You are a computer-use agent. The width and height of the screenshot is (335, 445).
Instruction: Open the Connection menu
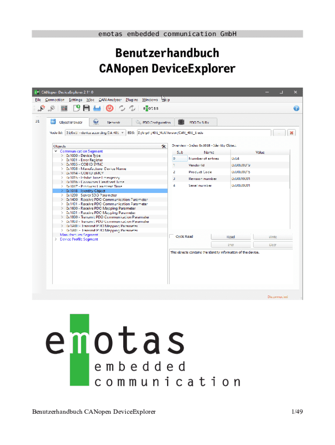pyautogui.click(x=55, y=100)
